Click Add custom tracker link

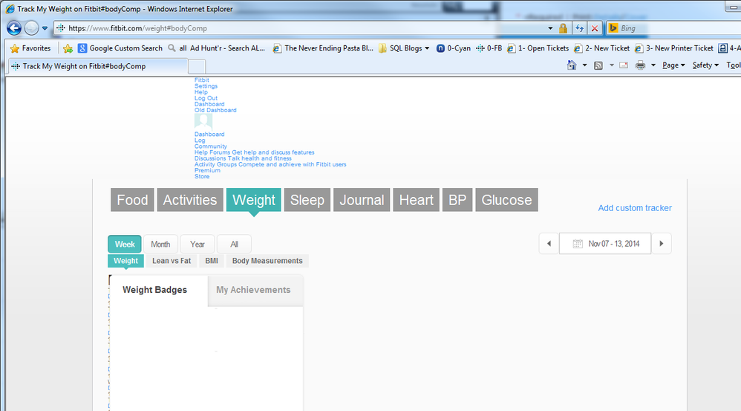tap(635, 208)
